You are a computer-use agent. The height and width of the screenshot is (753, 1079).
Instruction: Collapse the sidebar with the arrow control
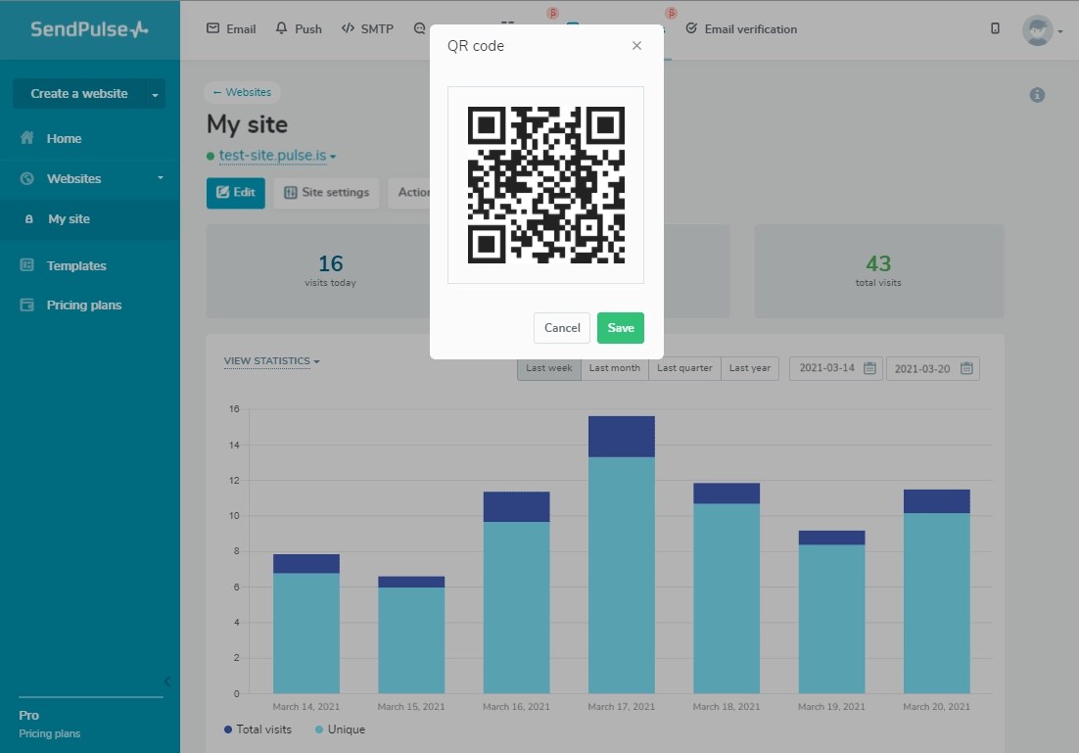click(x=166, y=682)
